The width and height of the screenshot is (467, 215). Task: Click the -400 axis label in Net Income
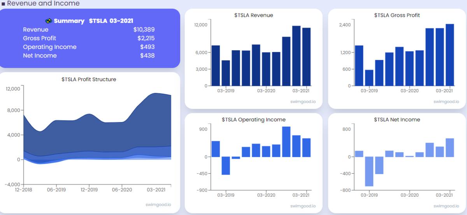point(346,173)
